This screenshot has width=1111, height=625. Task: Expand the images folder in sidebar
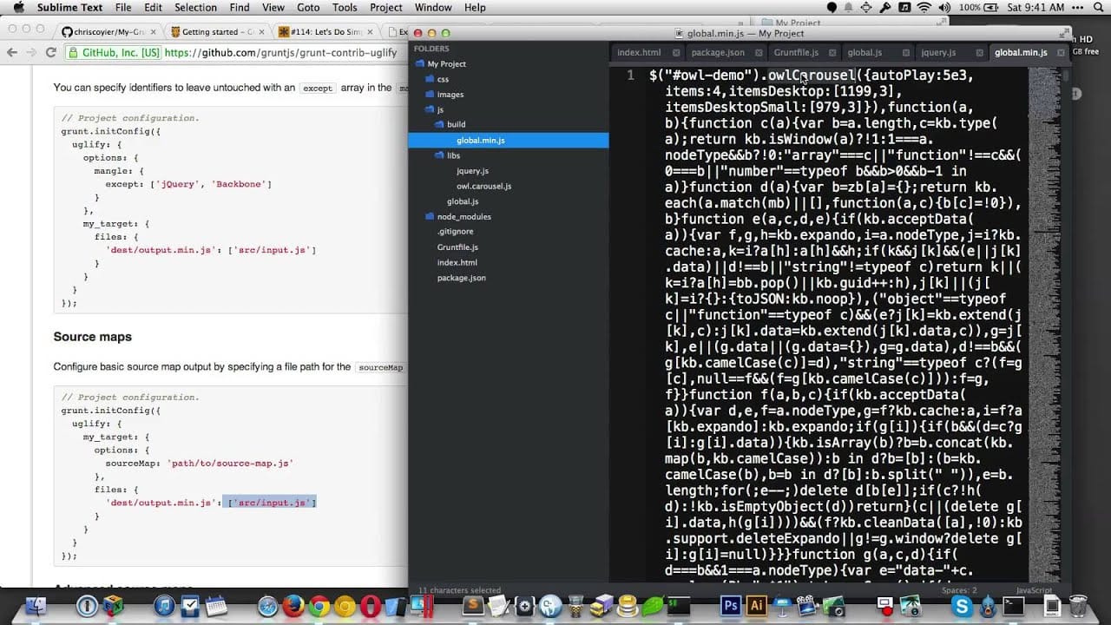[430, 95]
